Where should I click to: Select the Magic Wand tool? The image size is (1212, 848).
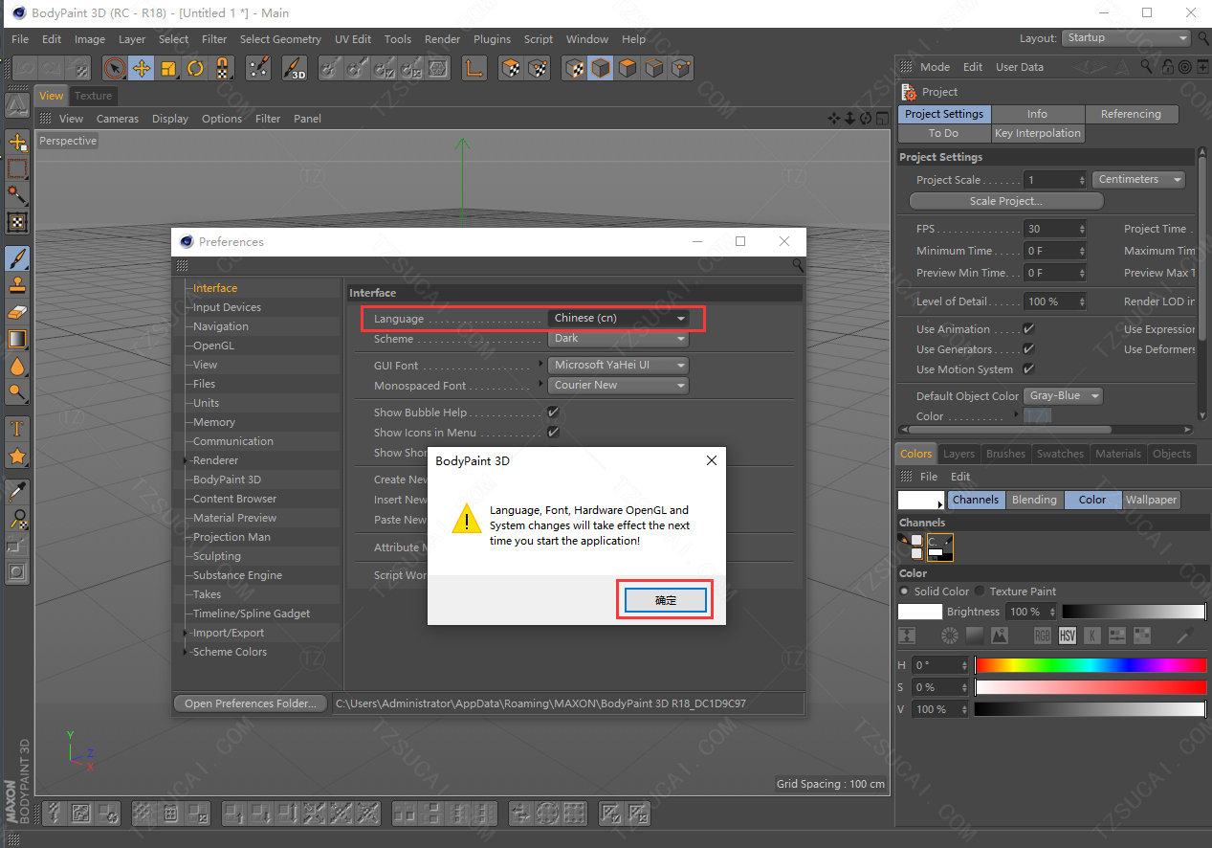(x=17, y=195)
